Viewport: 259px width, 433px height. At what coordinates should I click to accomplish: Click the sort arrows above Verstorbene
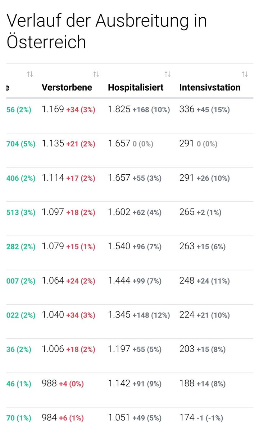click(x=96, y=74)
